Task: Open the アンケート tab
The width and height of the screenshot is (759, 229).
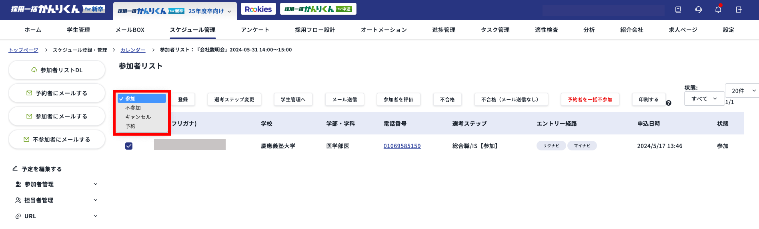Action: coord(255,30)
